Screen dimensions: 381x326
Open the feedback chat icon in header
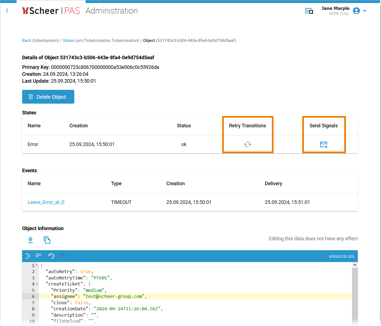coord(309,11)
